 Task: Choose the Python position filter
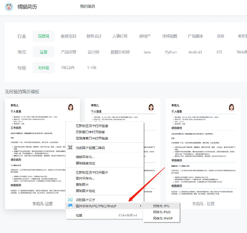tap(171, 52)
